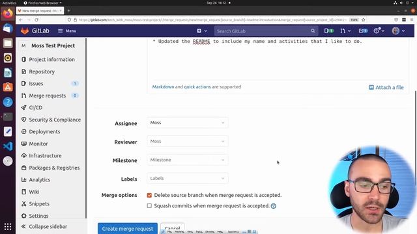Select the New merge request tab
The width and height of the screenshot is (417, 234).
pos(40,10)
